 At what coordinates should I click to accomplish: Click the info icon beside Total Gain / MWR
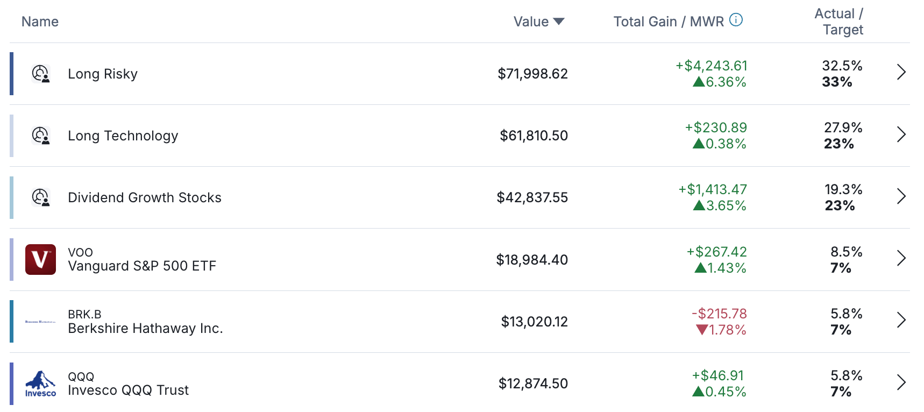(x=736, y=20)
